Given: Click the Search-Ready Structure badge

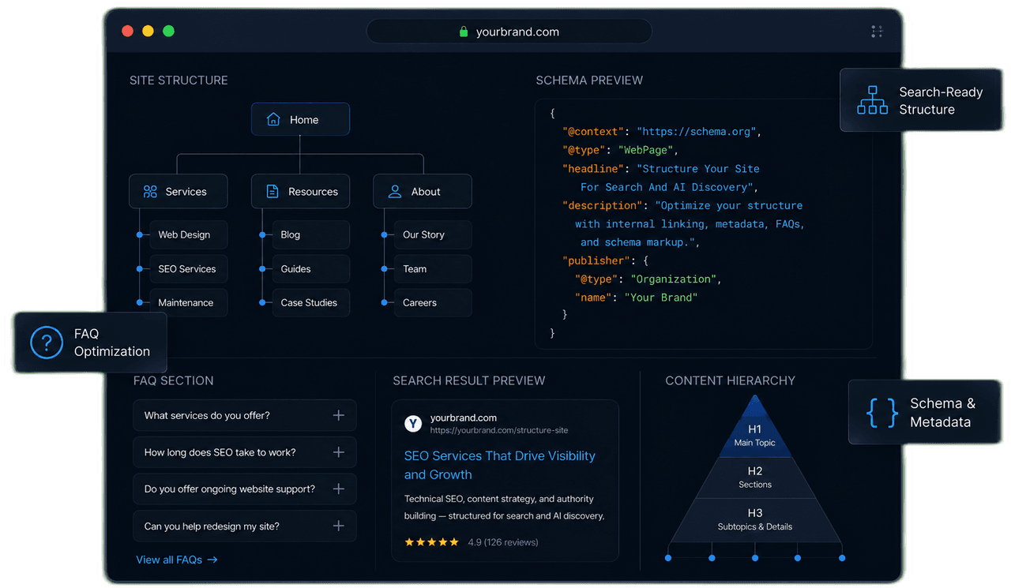Looking at the screenshot, I should 921,100.
